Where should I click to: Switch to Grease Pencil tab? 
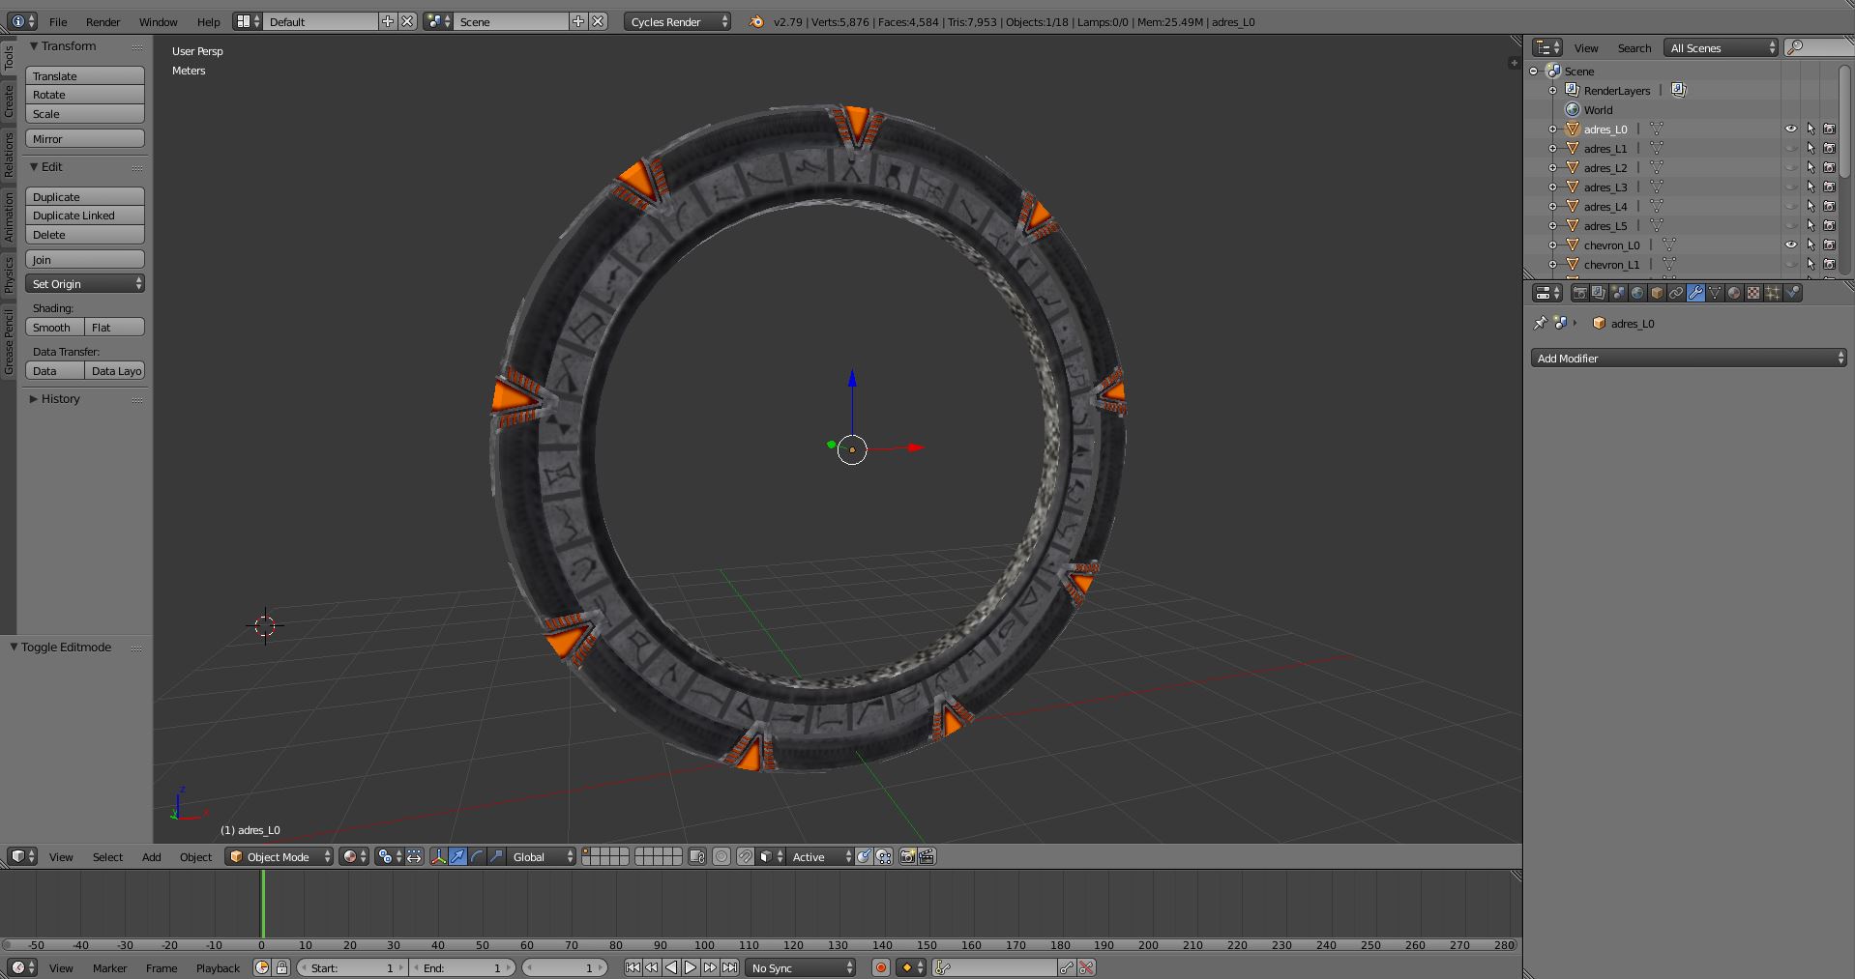pyautogui.click(x=9, y=342)
